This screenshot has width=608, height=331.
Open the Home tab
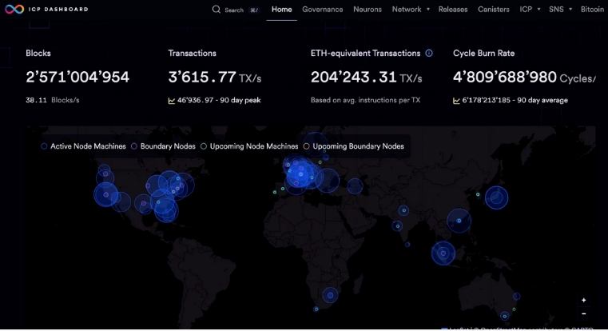pos(281,10)
